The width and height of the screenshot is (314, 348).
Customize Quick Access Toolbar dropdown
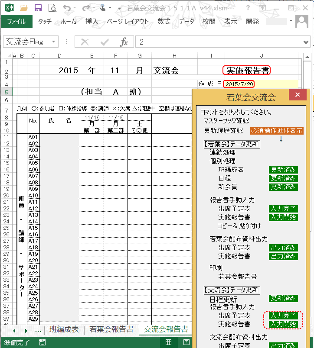point(119,8)
